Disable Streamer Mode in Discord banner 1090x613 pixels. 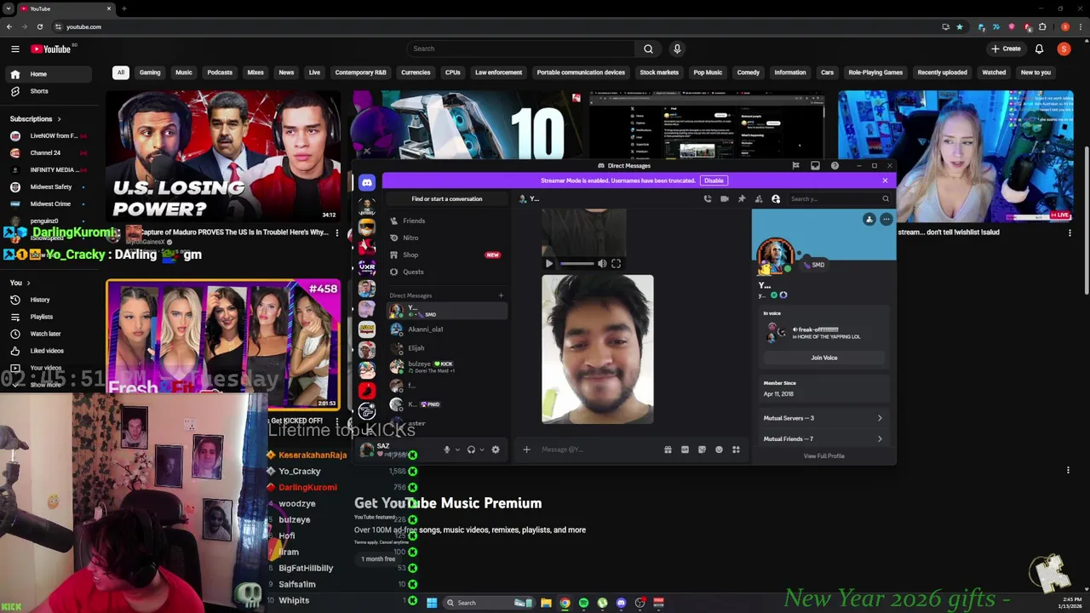[x=714, y=180]
